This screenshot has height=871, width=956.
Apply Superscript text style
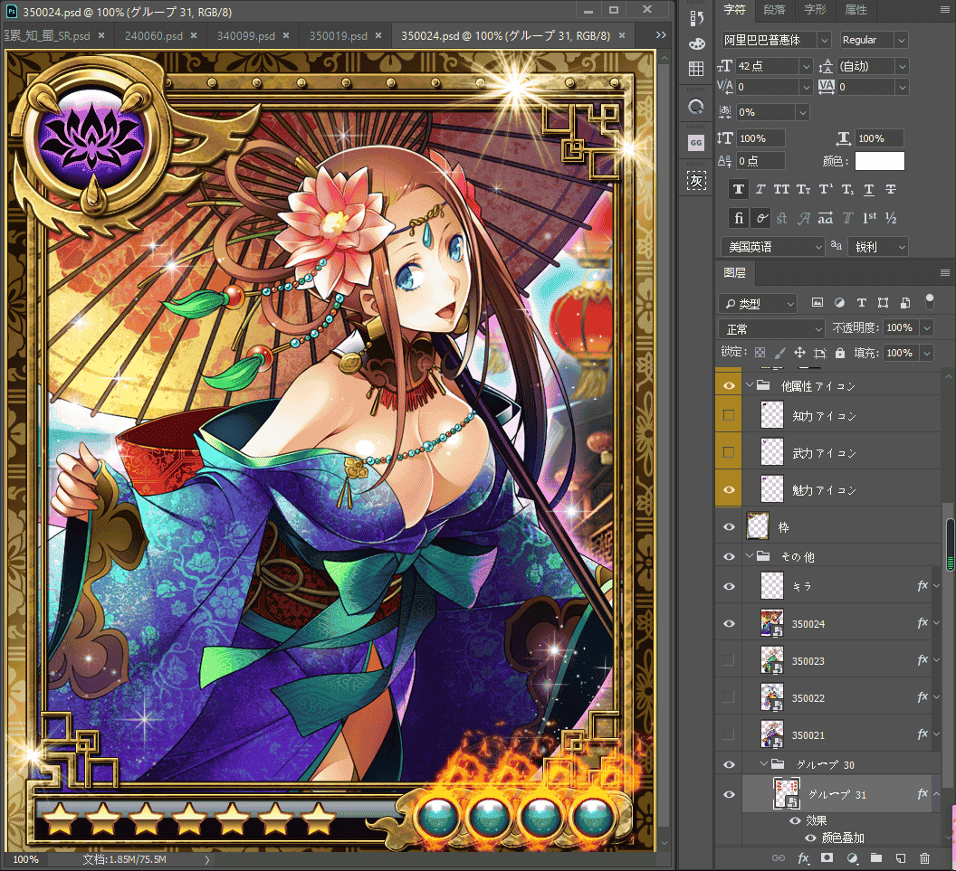pyautogui.click(x=826, y=189)
